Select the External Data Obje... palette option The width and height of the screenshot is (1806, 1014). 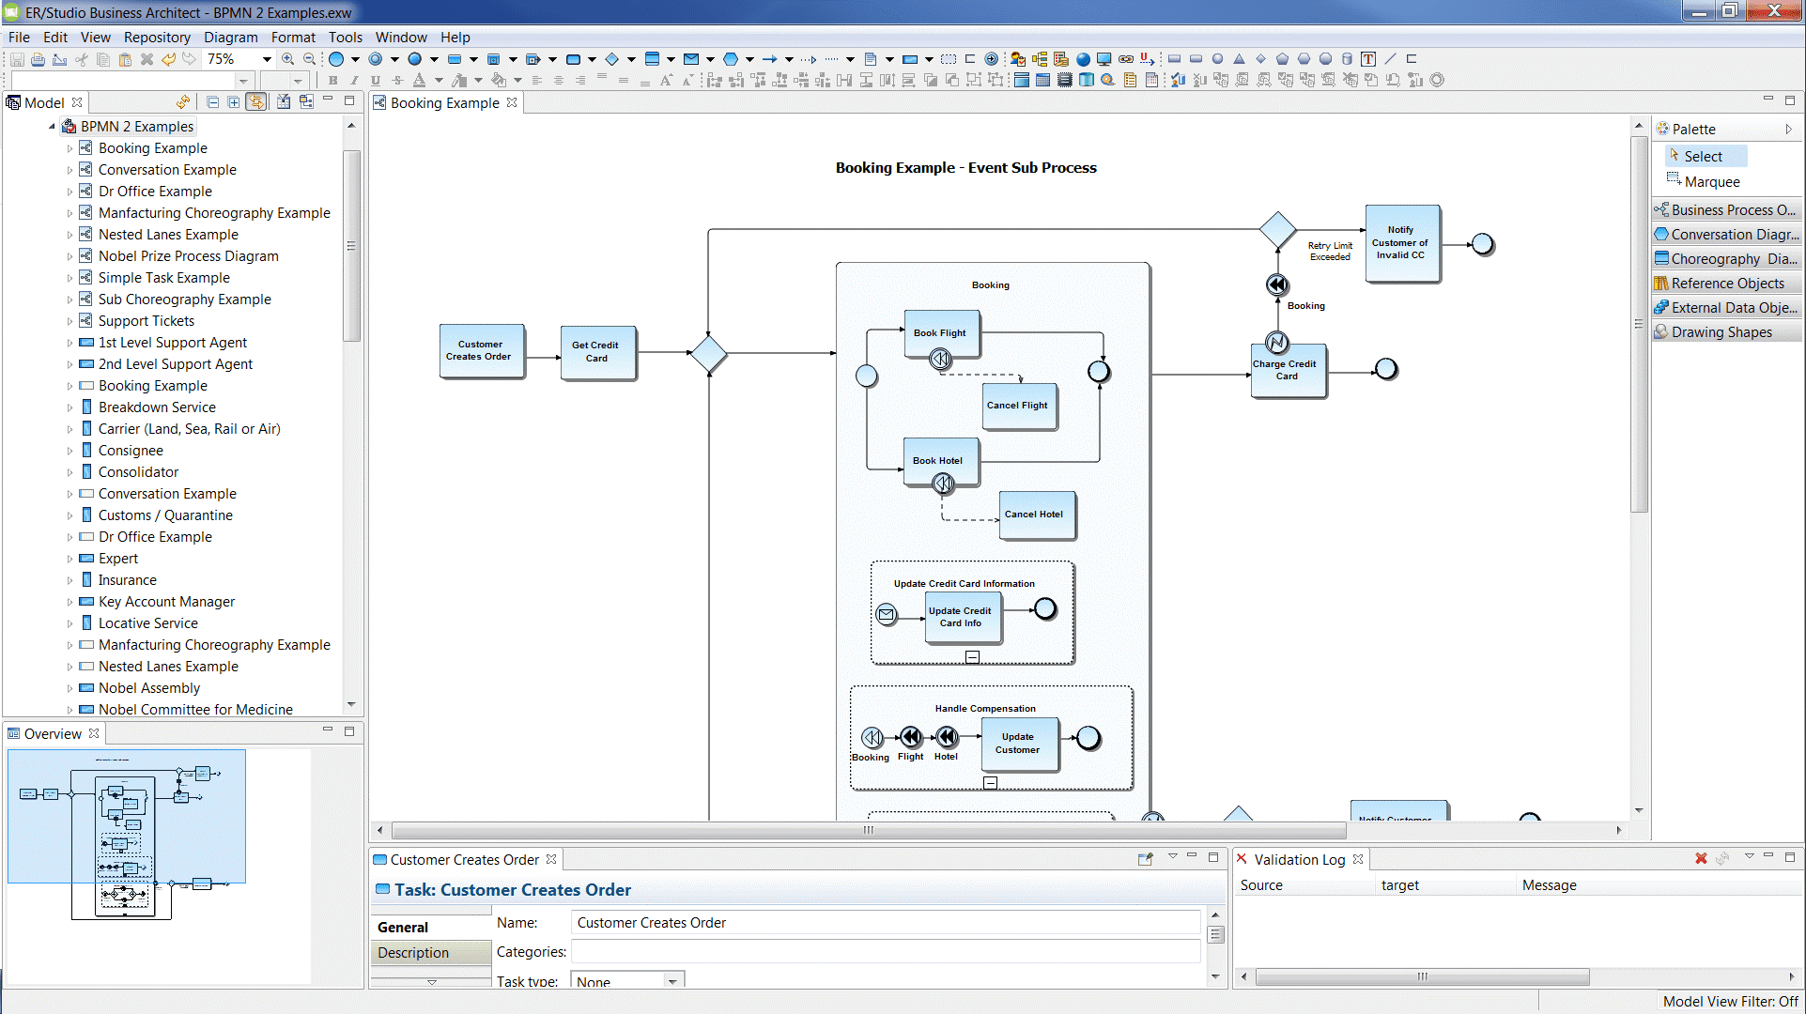pyautogui.click(x=1725, y=307)
